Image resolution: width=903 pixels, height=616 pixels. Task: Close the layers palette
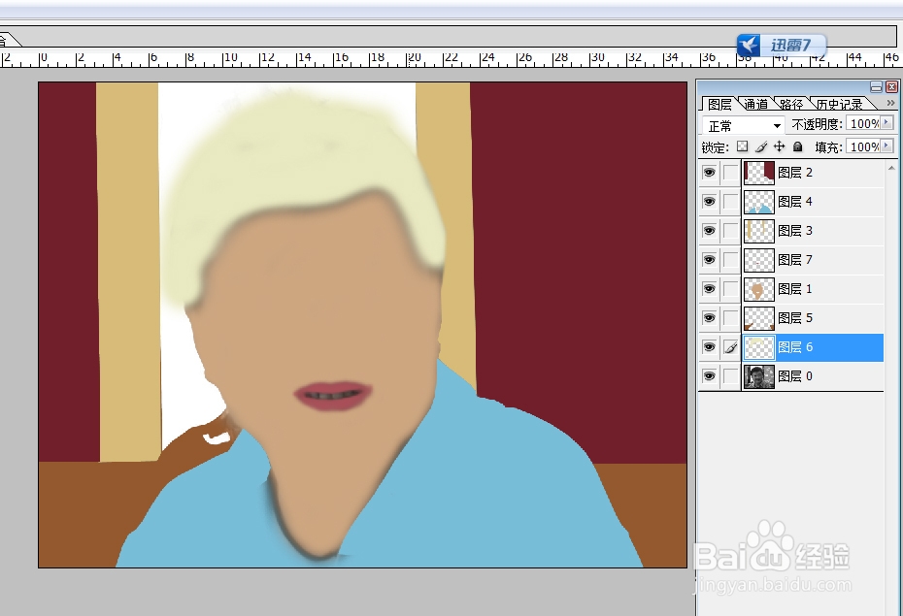(x=891, y=87)
